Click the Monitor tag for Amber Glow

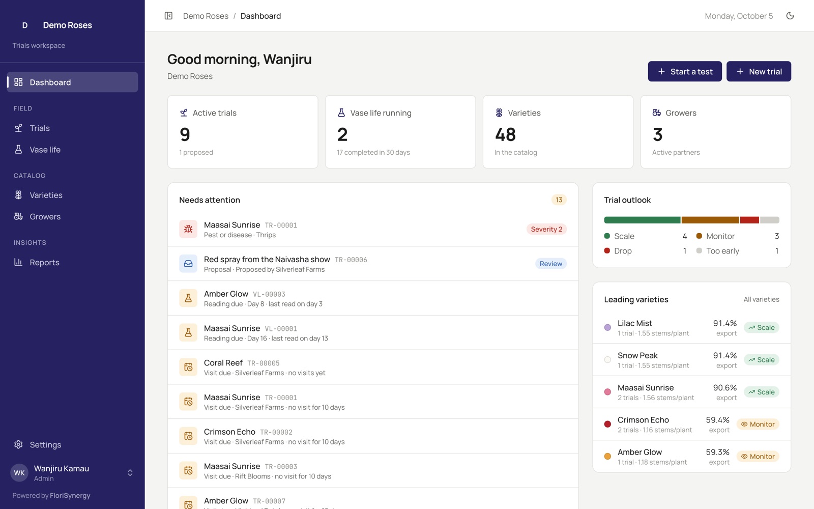coord(758,457)
